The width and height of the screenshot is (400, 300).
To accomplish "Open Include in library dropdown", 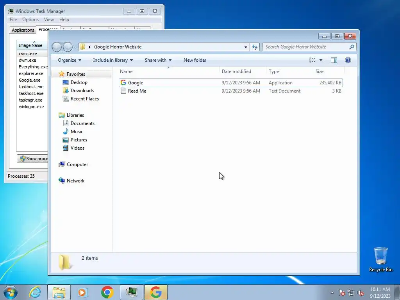I will (x=113, y=60).
